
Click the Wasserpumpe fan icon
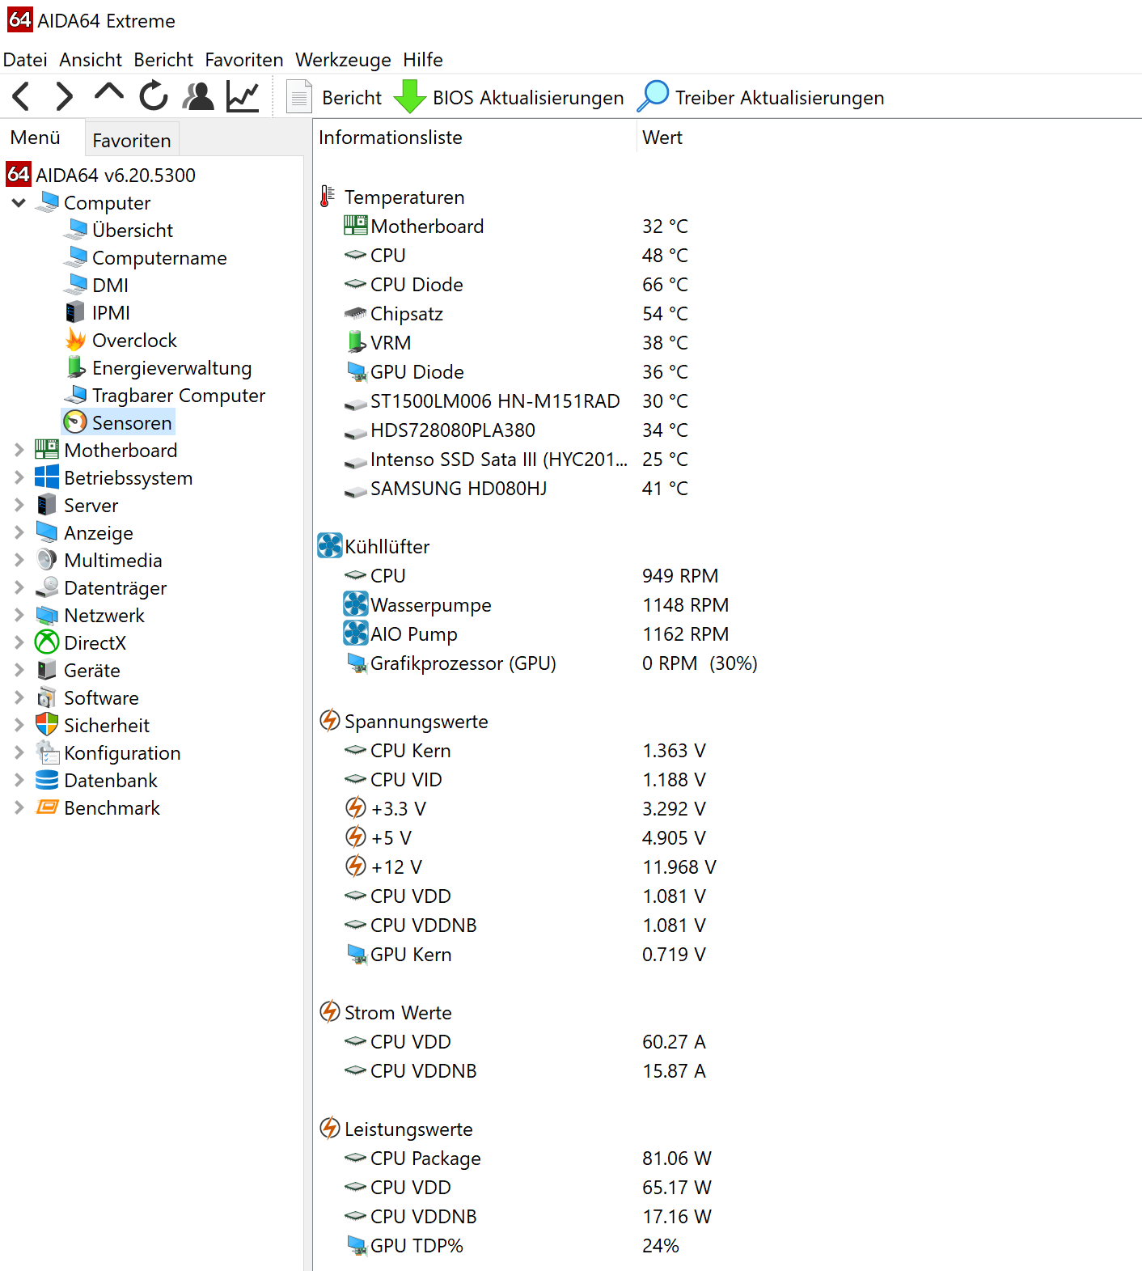pos(356,604)
